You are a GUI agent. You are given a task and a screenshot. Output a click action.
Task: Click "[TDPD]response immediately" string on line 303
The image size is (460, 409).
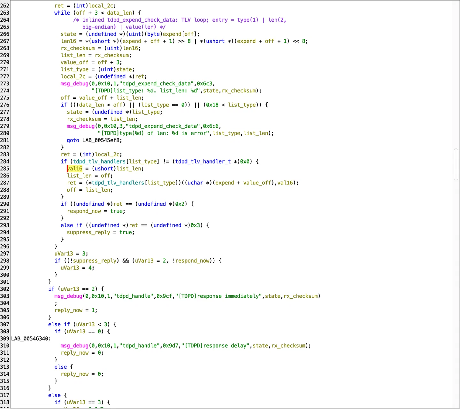point(218,296)
